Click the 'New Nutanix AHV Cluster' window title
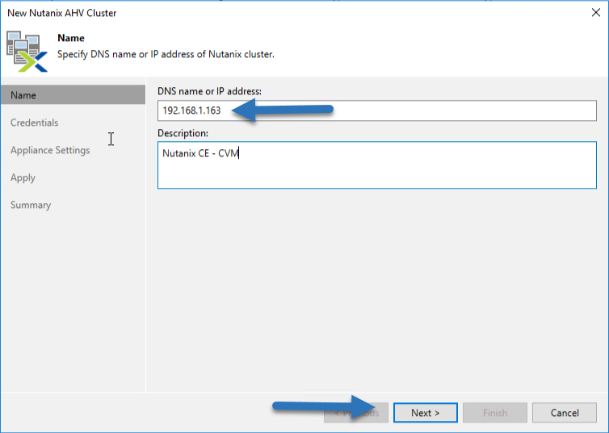Viewport: 609px width, 433px height. [x=61, y=13]
